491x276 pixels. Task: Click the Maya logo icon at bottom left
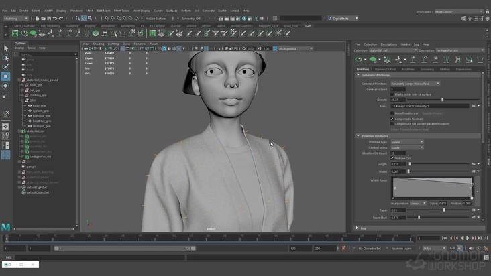coord(5,228)
